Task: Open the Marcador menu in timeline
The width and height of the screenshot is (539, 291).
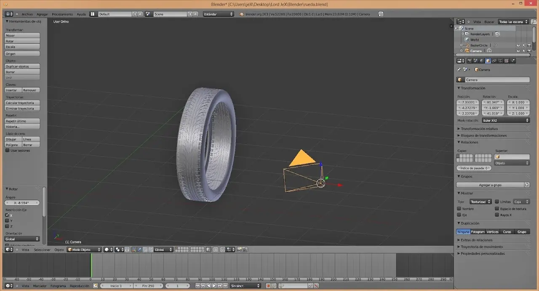Action: pos(40,286)
